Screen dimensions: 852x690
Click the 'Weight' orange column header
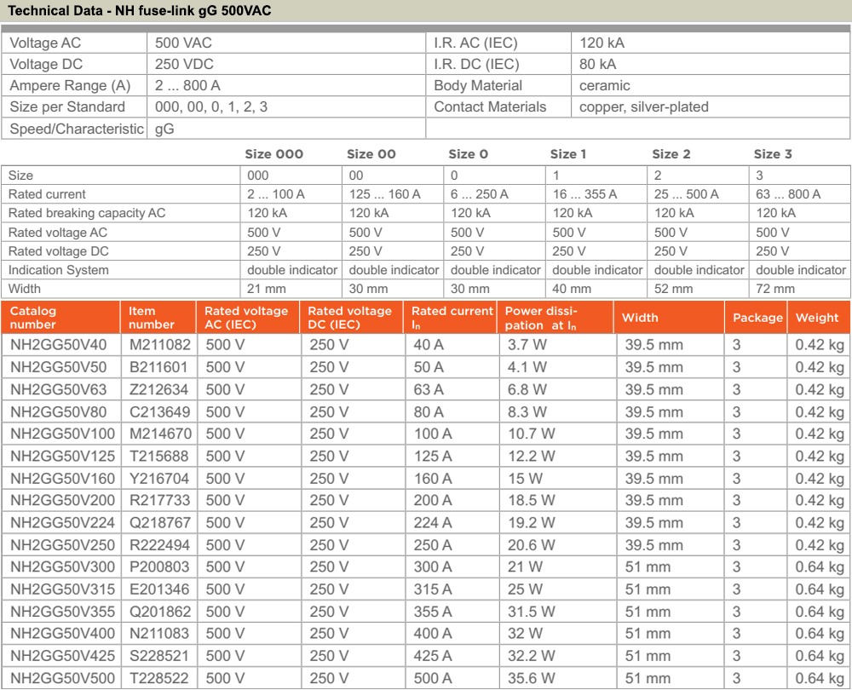[x=817, y=318]
